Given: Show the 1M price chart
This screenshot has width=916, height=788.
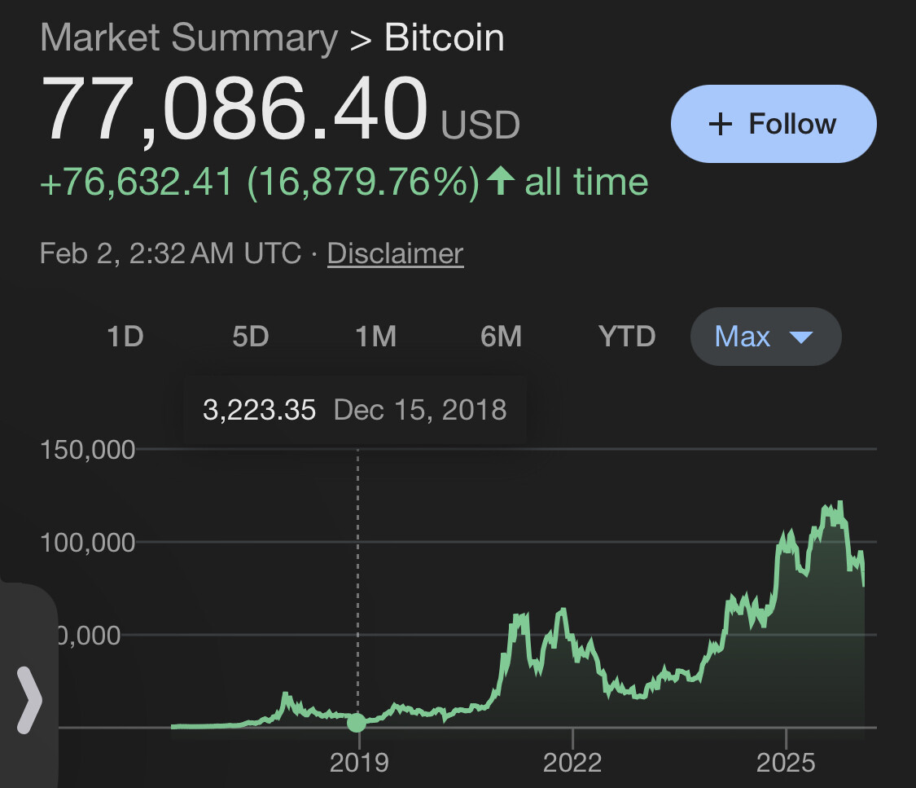Looking at the screenshot, I should coord(375,337).
